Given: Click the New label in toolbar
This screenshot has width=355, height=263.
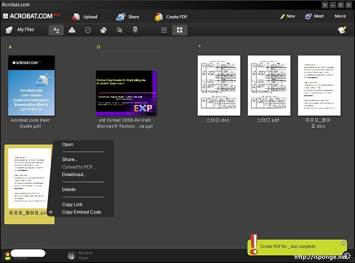Looking at the screenshot, I should click(x=291, y=16).
